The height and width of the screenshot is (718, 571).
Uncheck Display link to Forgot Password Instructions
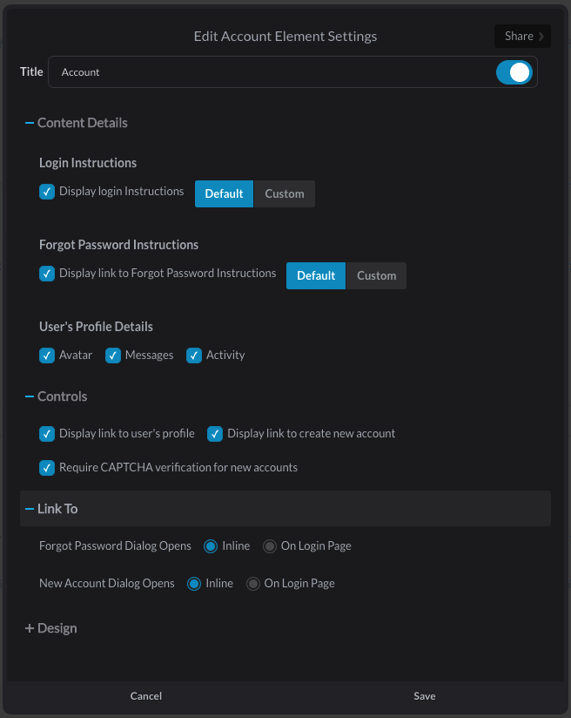(47, 274)
